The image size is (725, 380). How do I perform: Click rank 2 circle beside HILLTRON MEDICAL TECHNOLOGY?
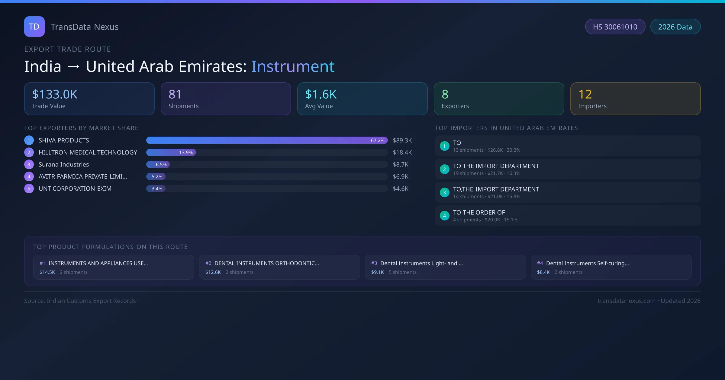tap(29, 152)
